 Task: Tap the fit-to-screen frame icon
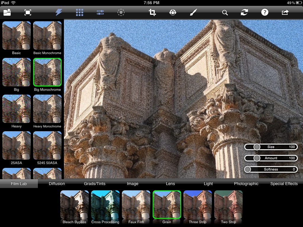point(28,12)
